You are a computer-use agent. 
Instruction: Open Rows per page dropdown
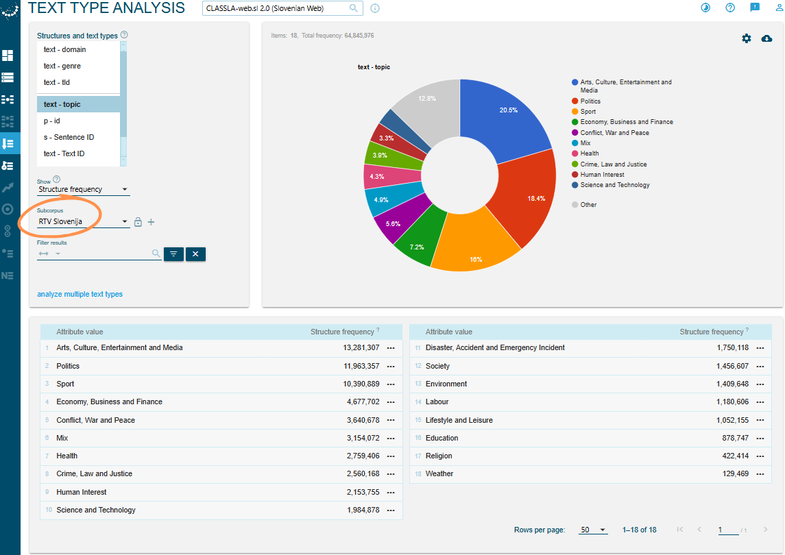[593, 530]
